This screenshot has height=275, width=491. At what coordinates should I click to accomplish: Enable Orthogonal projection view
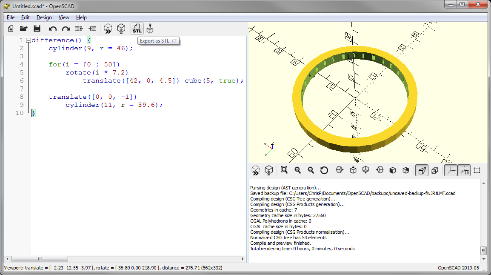tap(435, 170)
